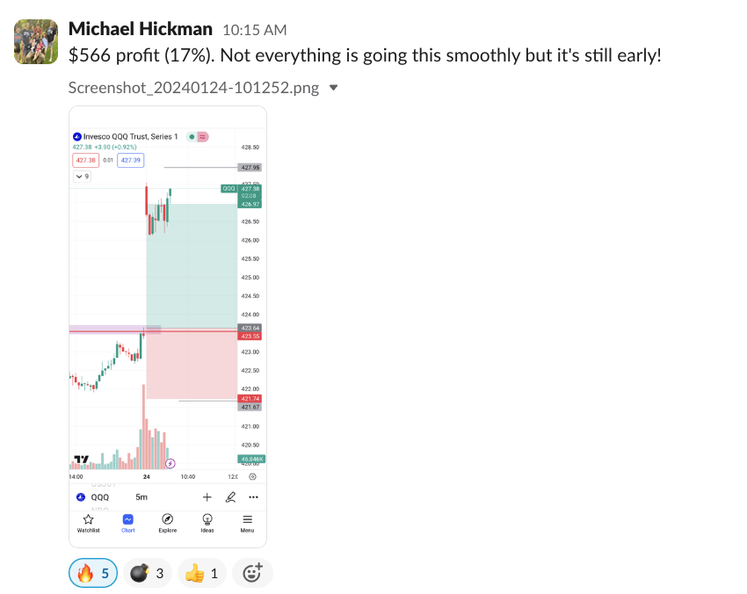
Task: Open the Ideas tab
Action: point(207,524)
